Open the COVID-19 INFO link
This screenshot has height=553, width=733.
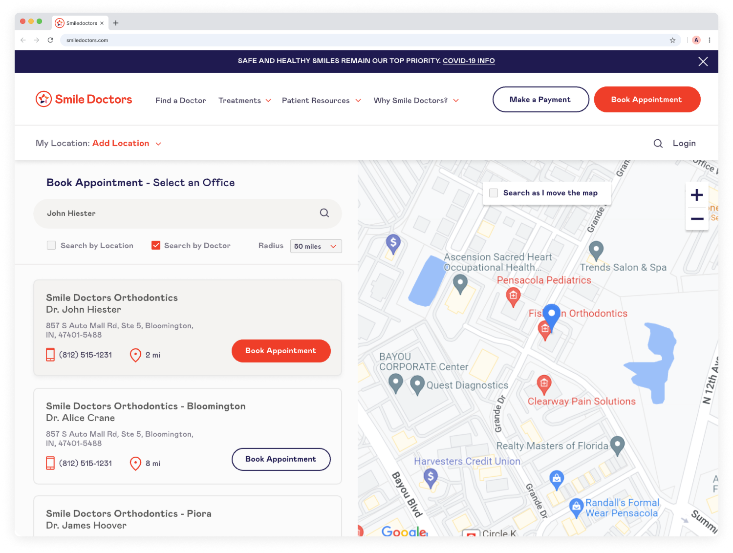tap(469, 61)
